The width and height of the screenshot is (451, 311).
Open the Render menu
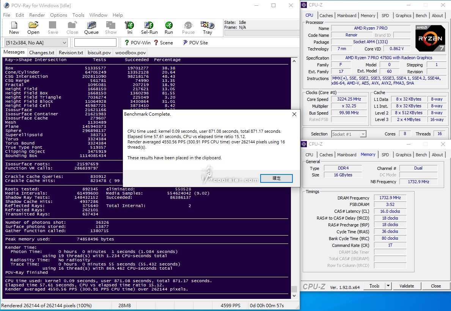tap(37, 15)
